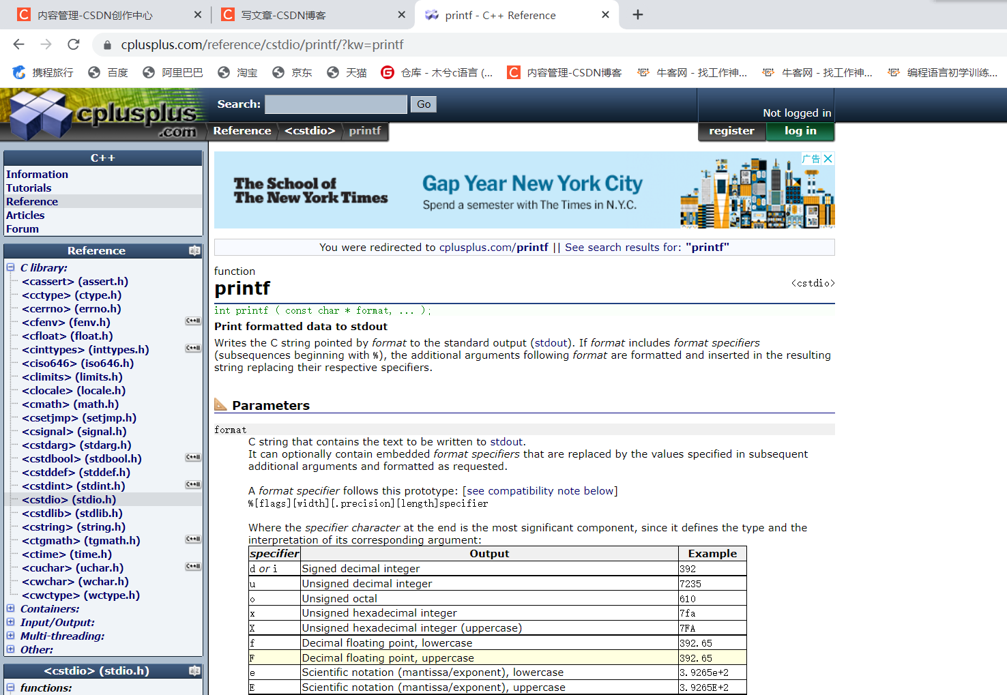Reload the page with the refresh icon
1007x695 pixels.
[x=74, y=44]
